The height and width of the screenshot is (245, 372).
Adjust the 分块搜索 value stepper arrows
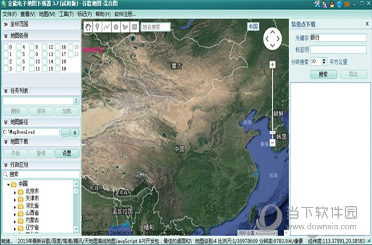pos(324,61)
